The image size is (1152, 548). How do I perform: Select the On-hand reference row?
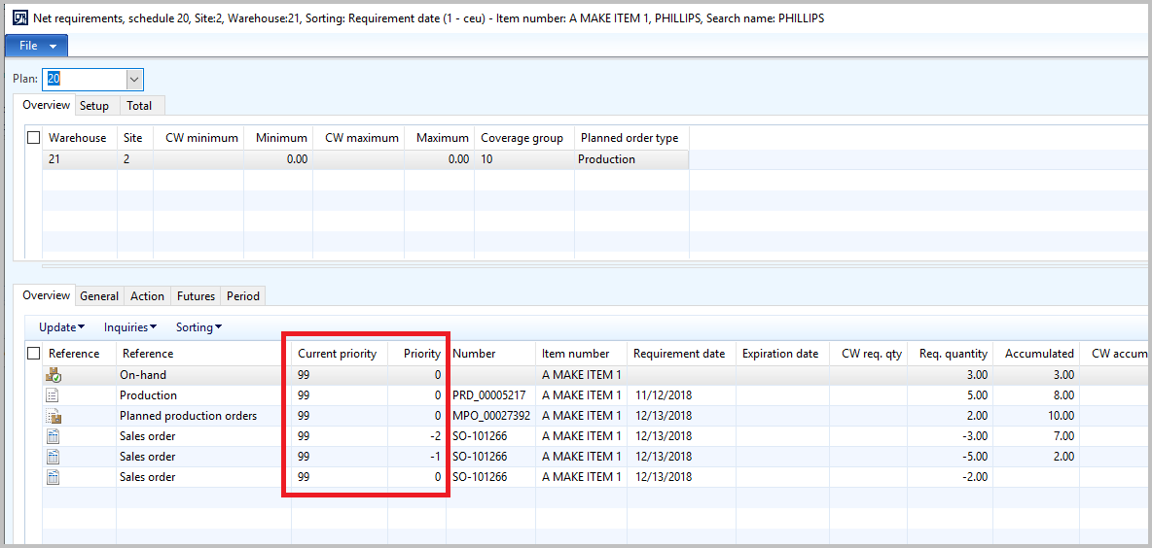pos(203,375)
